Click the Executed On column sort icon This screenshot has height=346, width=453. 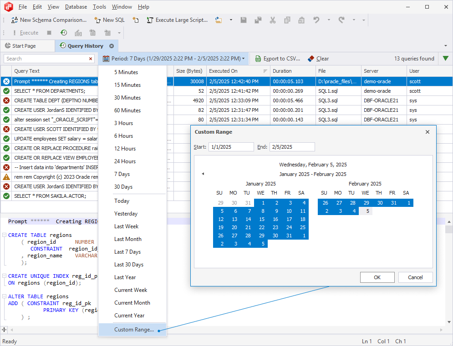265,71
